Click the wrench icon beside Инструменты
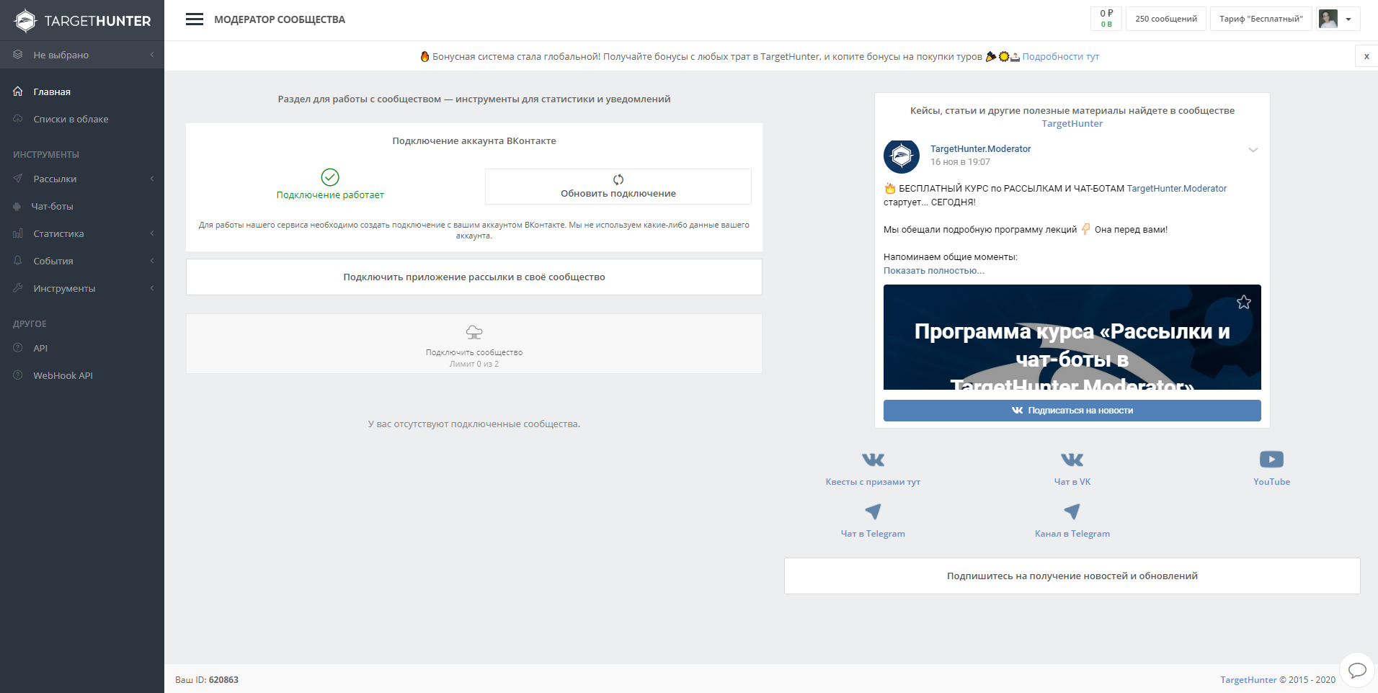 [18, 288]
